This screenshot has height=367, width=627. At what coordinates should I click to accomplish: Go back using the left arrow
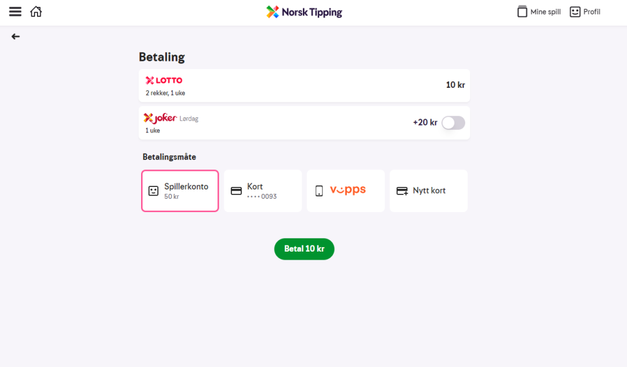point(16,36)
